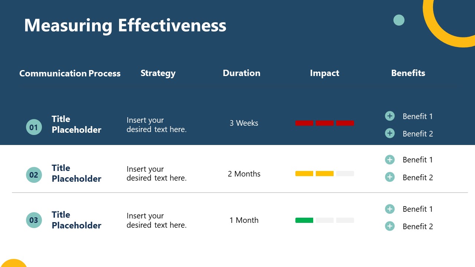Click the plus icon beside row 01 Benefit 1
The image size is (475, 267).
point(390,116)
